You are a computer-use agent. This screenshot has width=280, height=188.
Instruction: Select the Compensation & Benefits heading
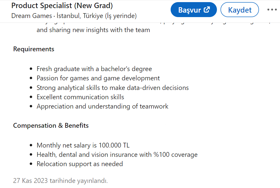[x=51, y=126]
